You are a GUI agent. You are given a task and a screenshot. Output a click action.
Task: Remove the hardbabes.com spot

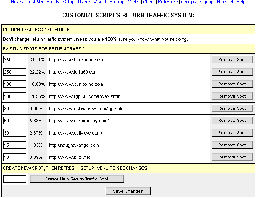tap(232, 60)
